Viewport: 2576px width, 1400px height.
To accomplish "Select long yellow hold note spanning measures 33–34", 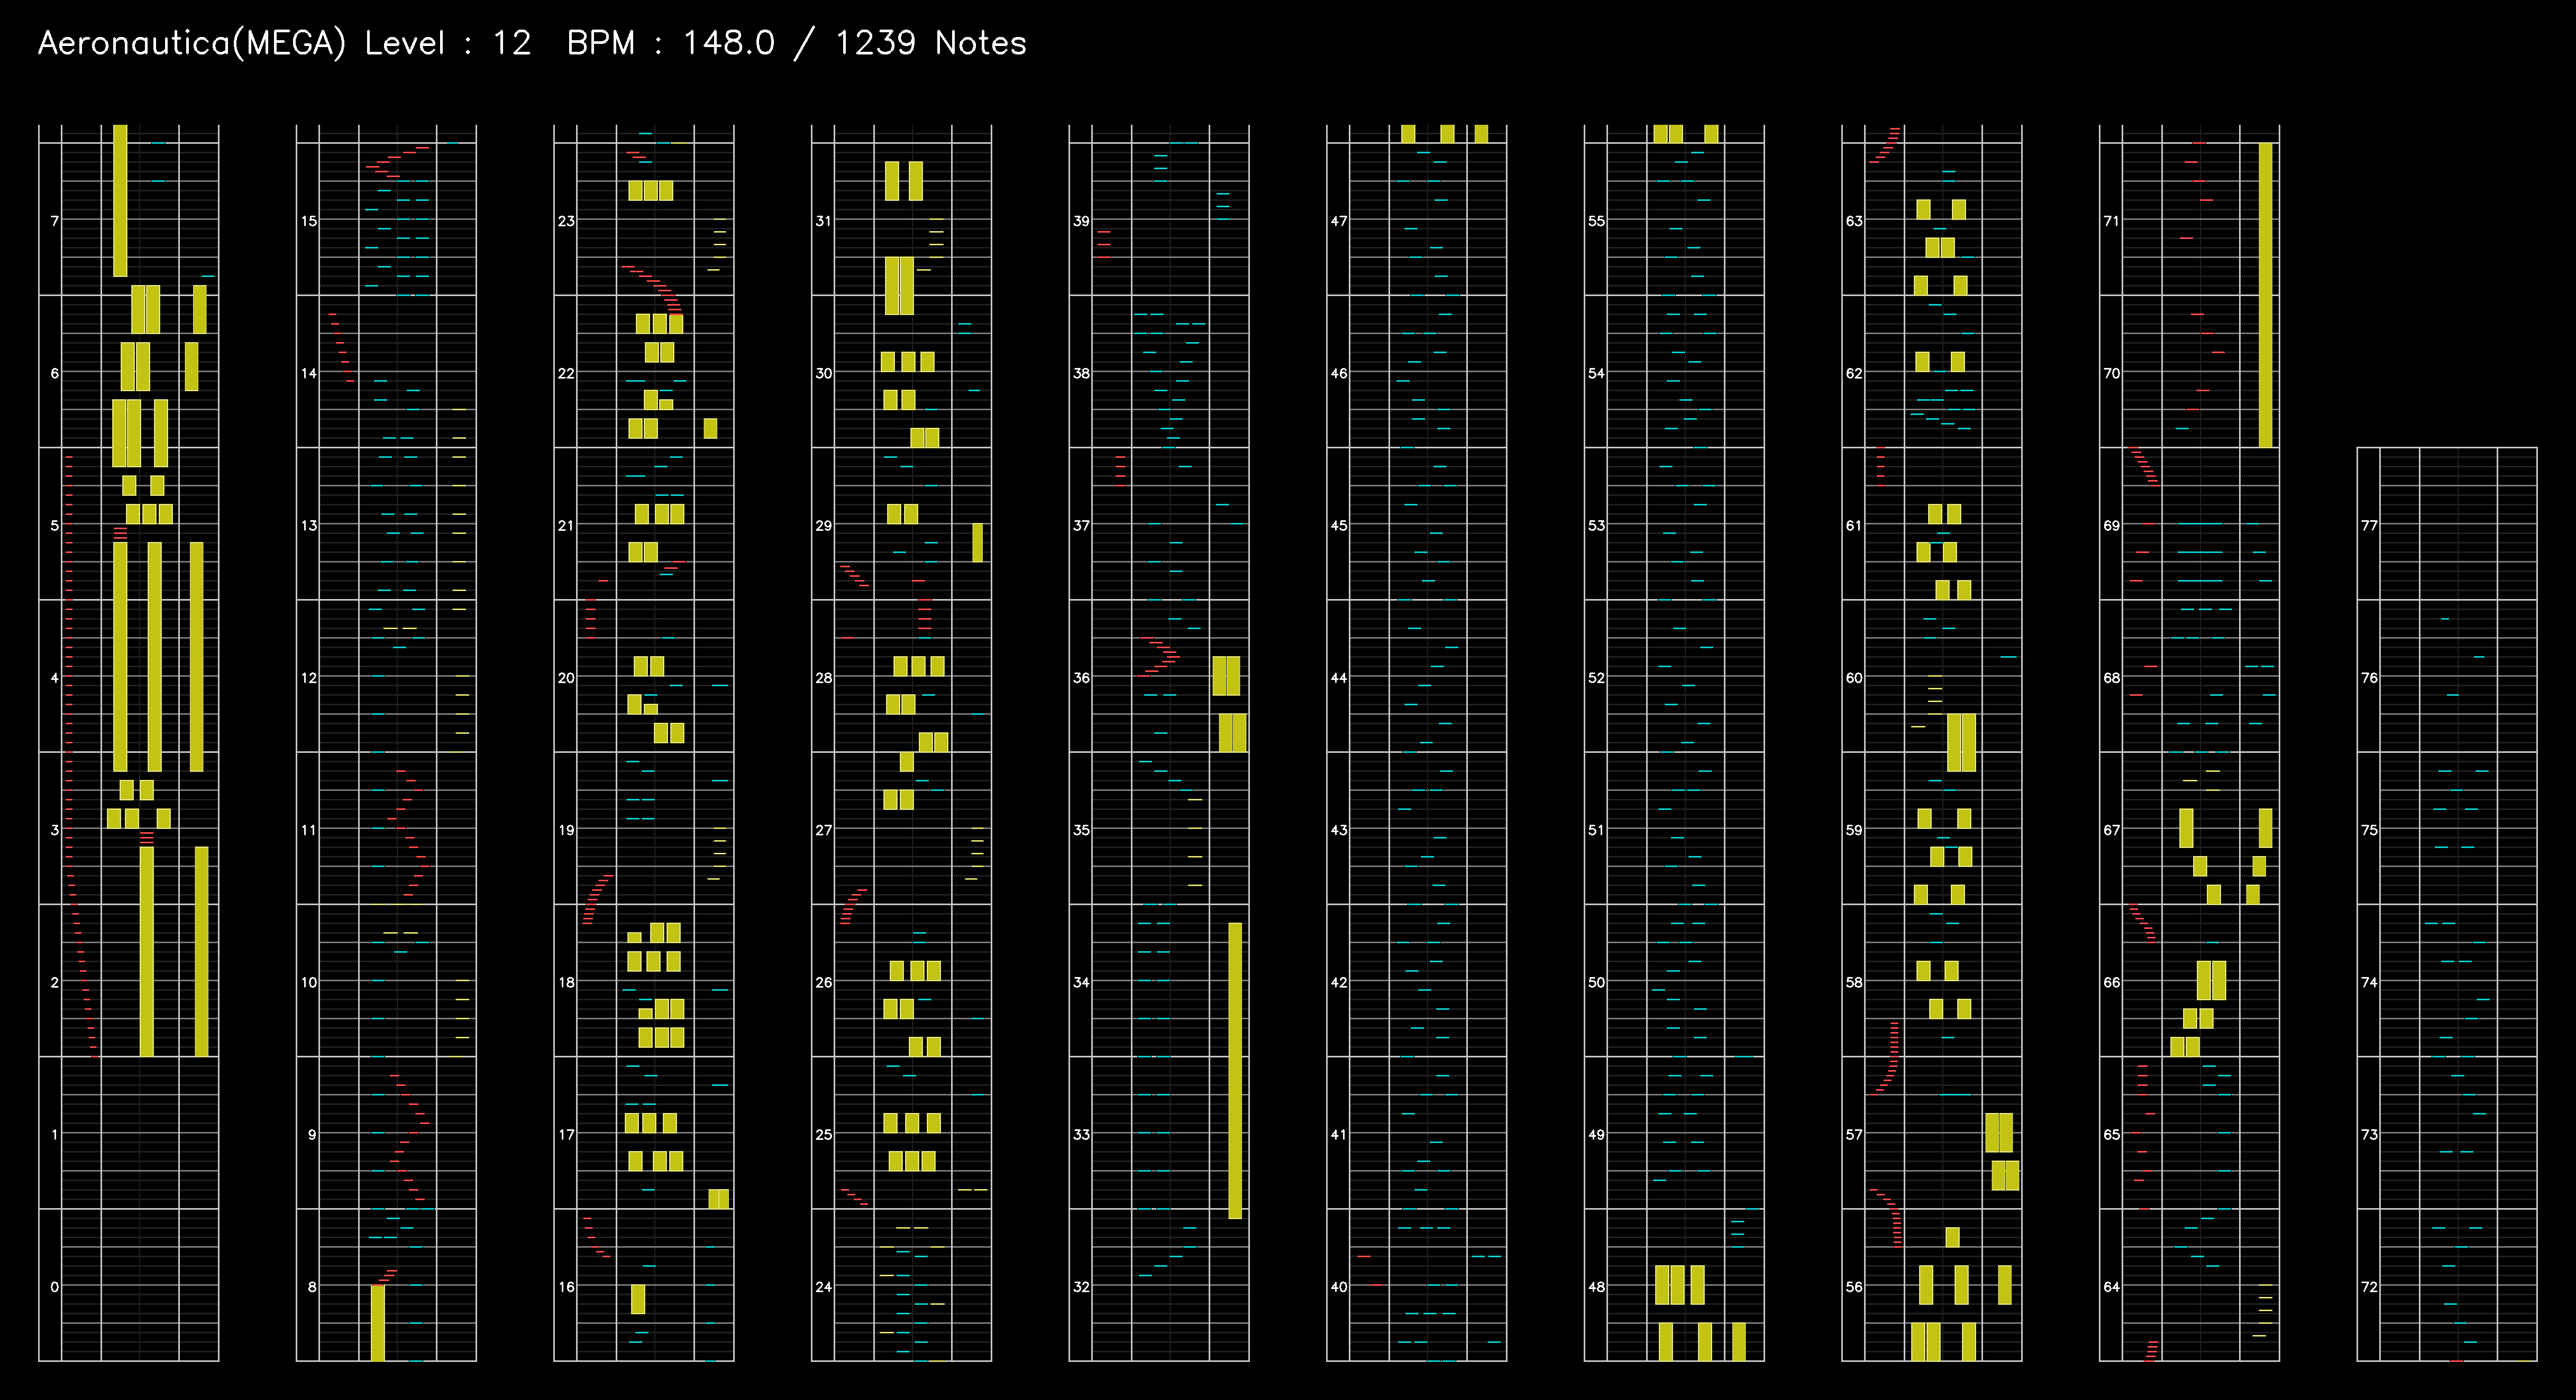I will point(1235,1070).
